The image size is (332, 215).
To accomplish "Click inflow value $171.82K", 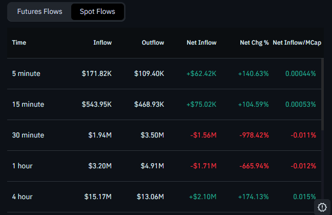I will tap(97, 73).
